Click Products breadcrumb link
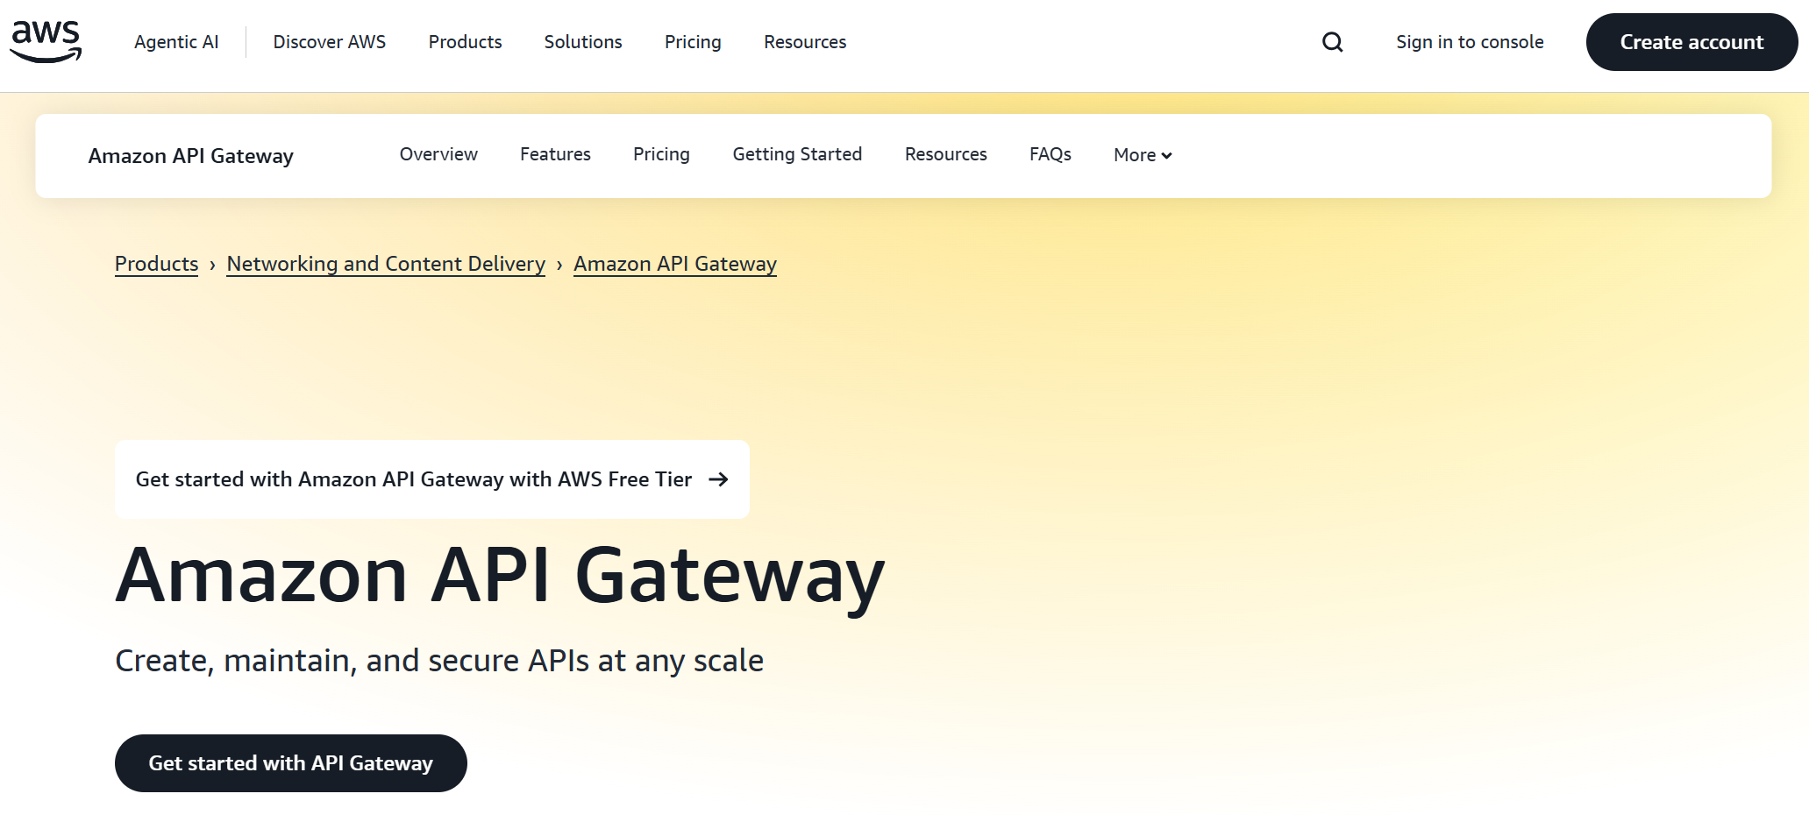Viewport: 1809px width, 815px height. [156, 264]
